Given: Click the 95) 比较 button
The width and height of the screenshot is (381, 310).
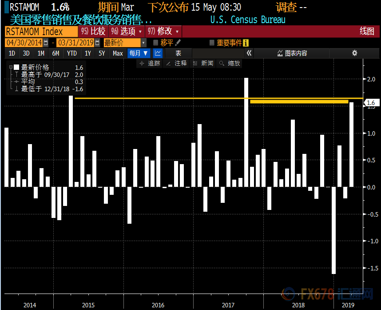Looking at the screenshot, I should [93, 31].
